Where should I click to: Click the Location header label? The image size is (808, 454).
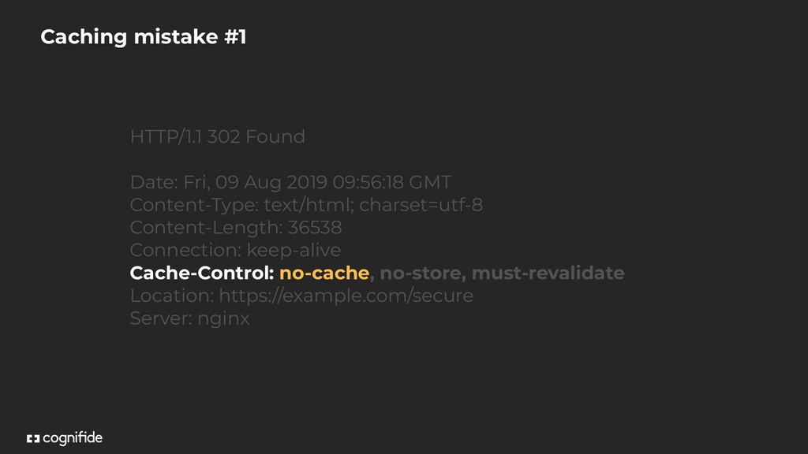pyautogui.click(x=172, y=296)
